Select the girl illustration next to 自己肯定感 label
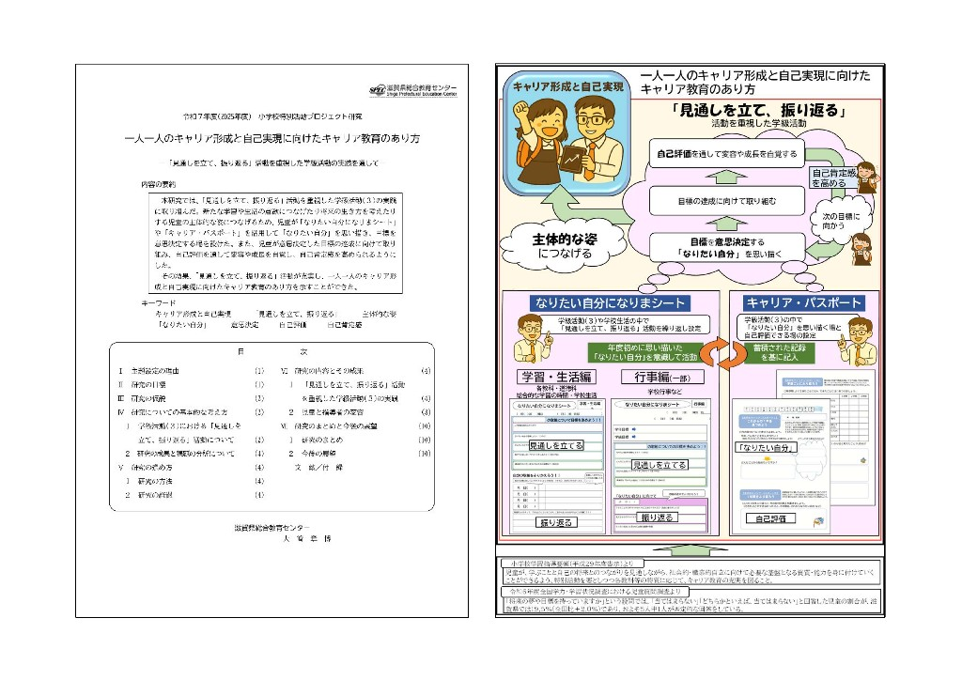 [866, 178]
